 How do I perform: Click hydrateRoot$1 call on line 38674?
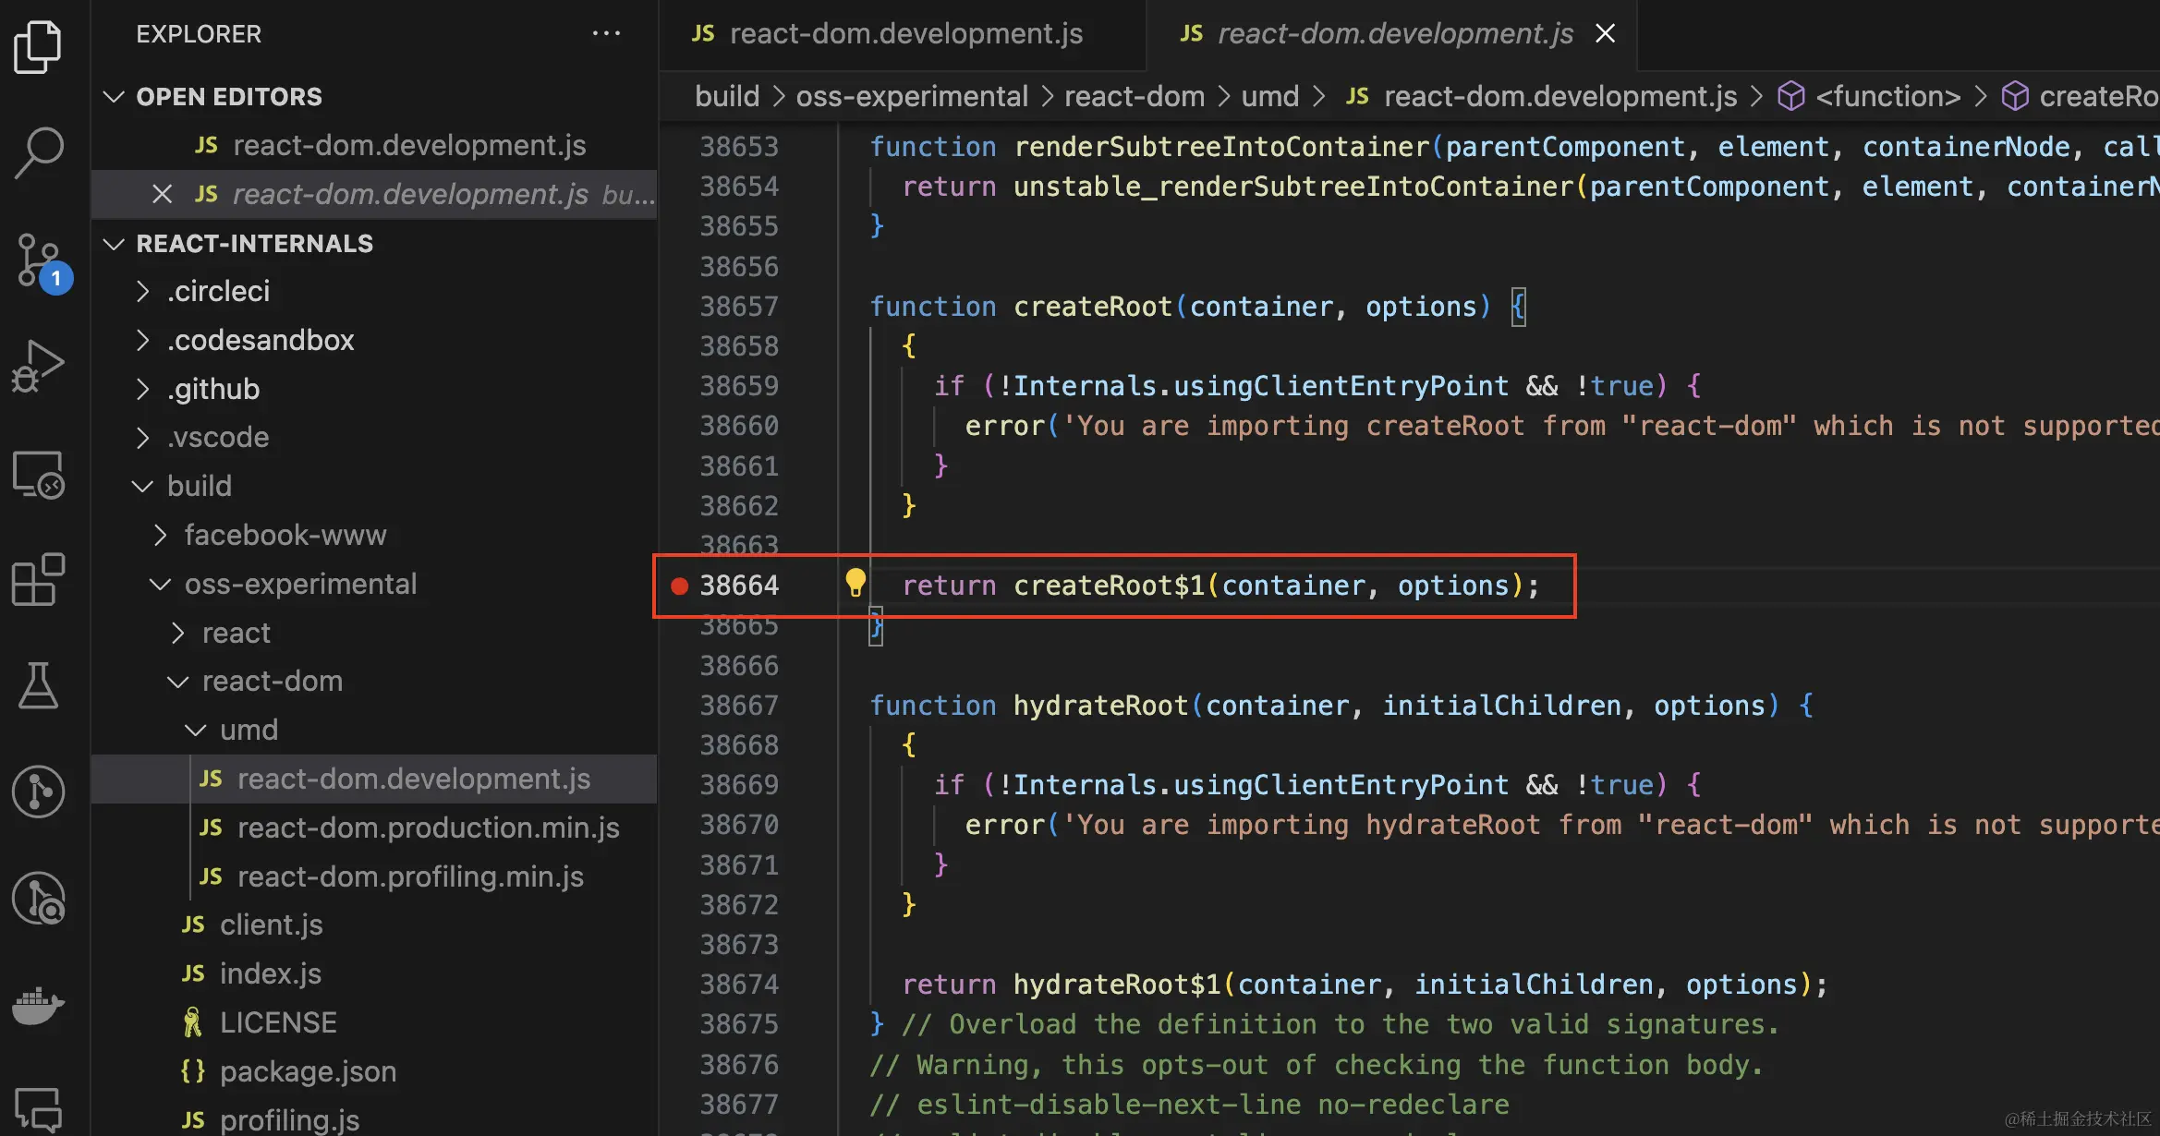point(1117,985)
